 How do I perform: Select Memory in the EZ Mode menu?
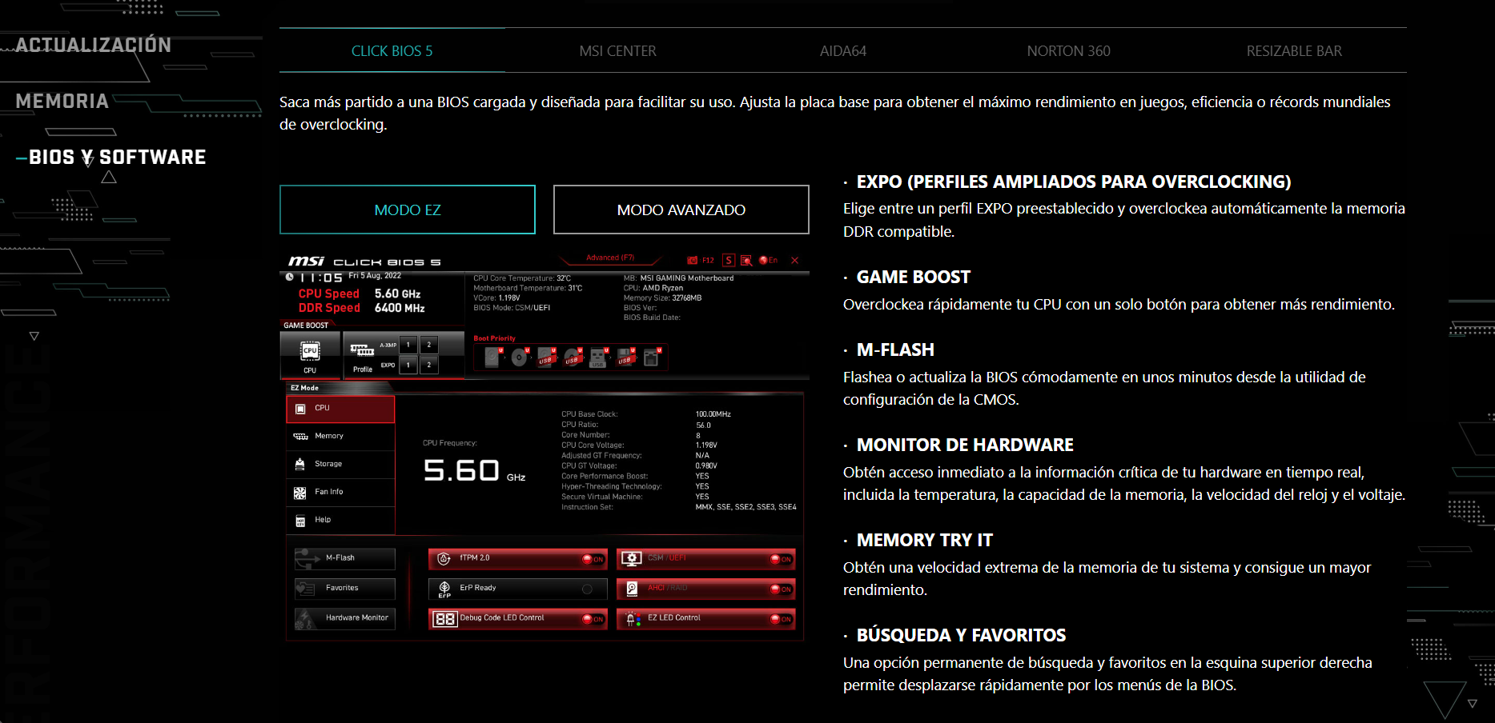pos(340,437)
